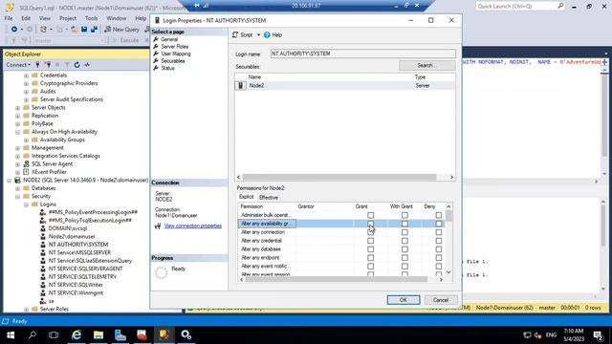
Task: Check Deny for Alter any endpoint
Action: 439,258
